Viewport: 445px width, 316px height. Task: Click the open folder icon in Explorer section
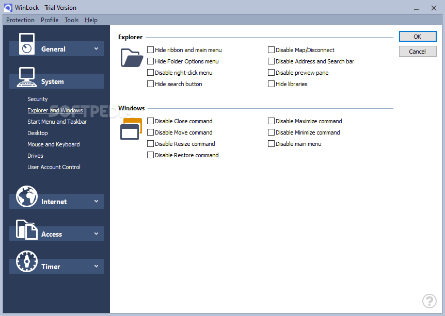coord(131,58)
